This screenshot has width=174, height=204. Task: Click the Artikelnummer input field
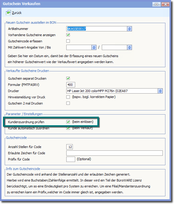(97, 29)
